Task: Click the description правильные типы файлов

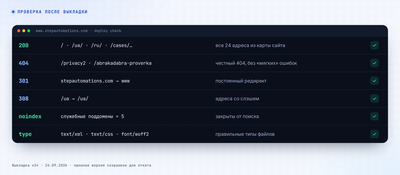Action: point(245,134)
